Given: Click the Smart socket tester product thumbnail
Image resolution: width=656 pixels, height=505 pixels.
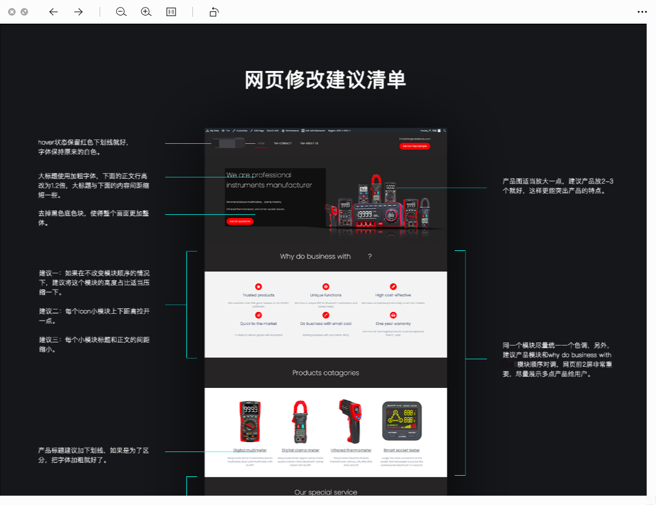Looking at the screenshot, I should point(402,420).
